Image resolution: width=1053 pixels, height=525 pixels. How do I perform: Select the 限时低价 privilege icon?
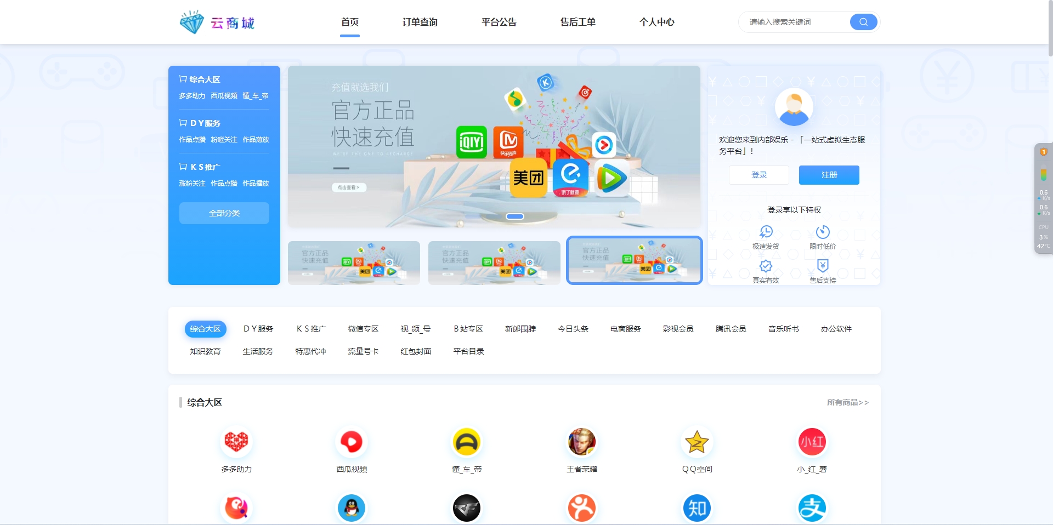822,231
